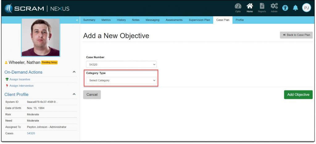Open the Admin gears icon
The image size is (316, 144).
pos(274,8)
